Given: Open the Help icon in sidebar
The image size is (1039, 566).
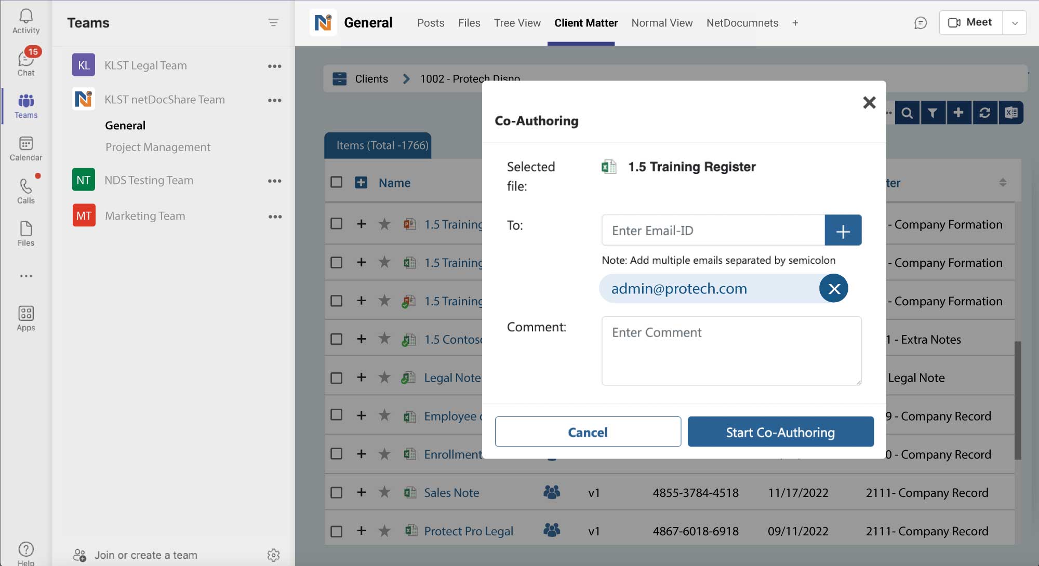Looking at the screenshot, I should click(x=26, y=554).
